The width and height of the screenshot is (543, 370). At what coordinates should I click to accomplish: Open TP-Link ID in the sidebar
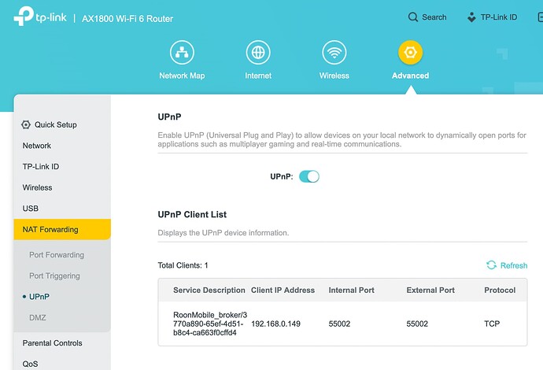coord(41,167)
